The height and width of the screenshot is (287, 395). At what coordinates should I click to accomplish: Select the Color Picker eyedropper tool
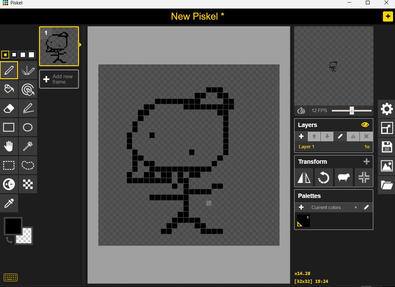click(x=9, y=203)
